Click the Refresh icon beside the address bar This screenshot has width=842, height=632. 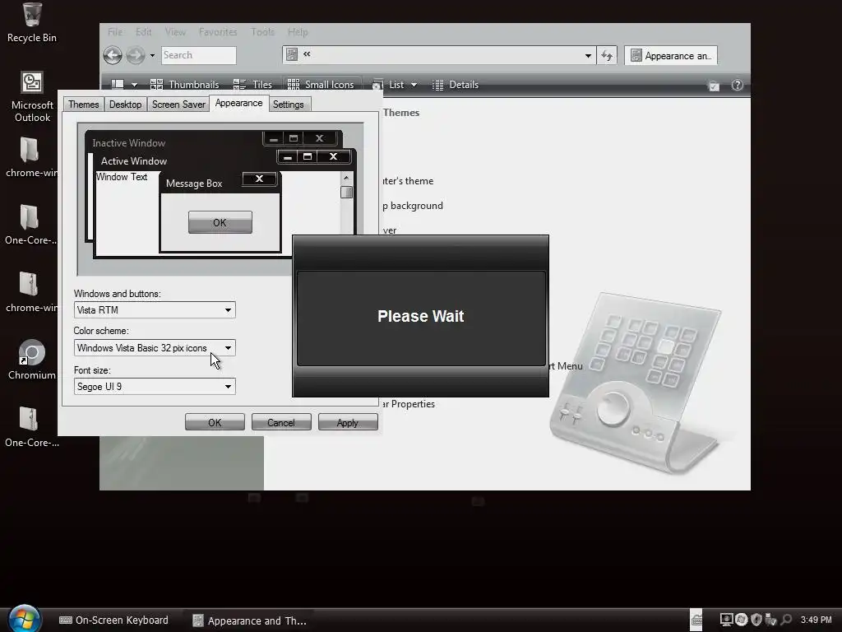coord(608,55)
